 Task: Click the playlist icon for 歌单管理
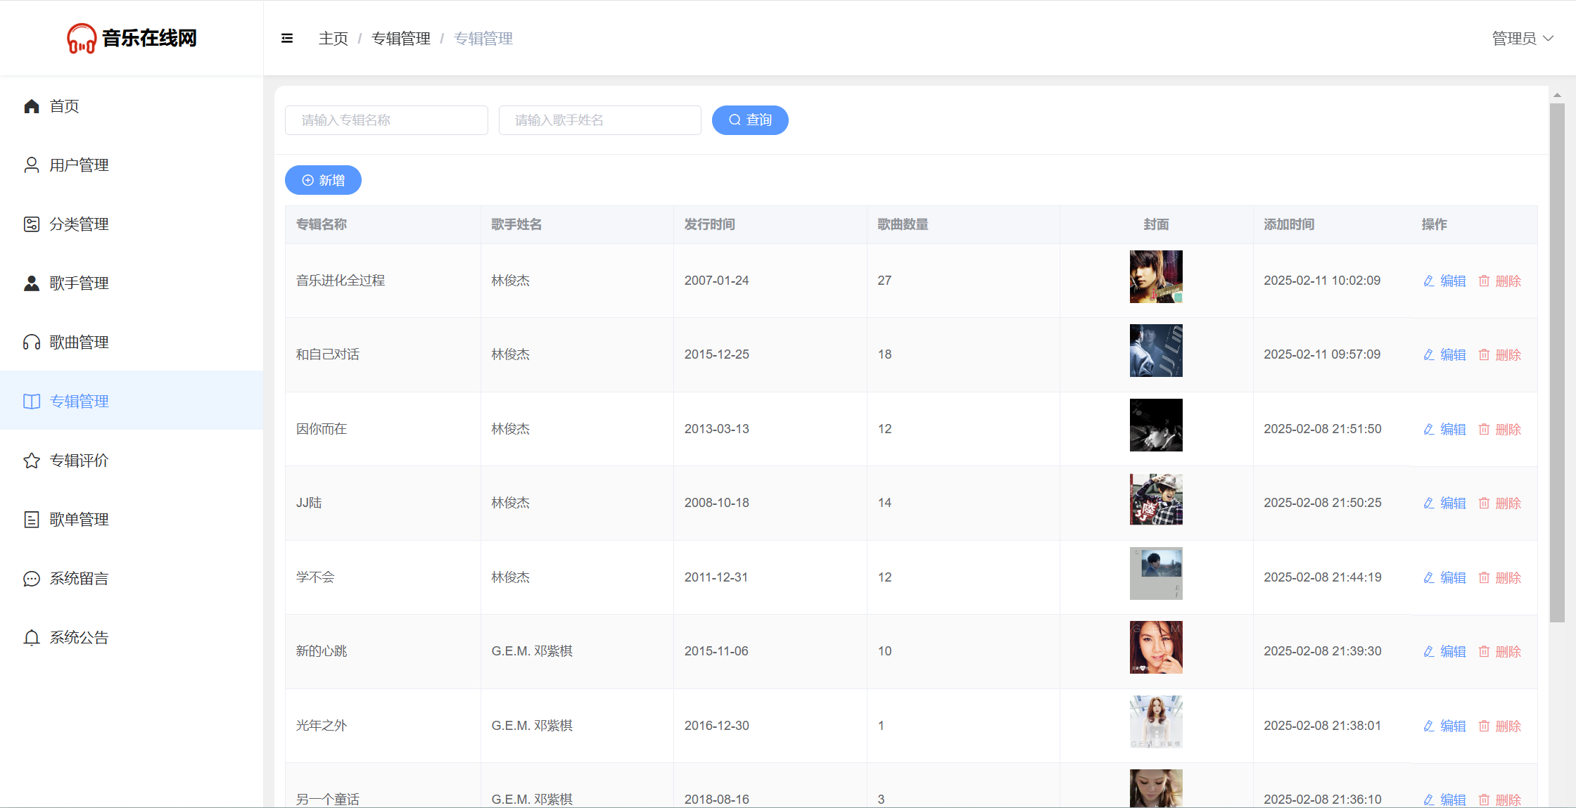[32, 520]
